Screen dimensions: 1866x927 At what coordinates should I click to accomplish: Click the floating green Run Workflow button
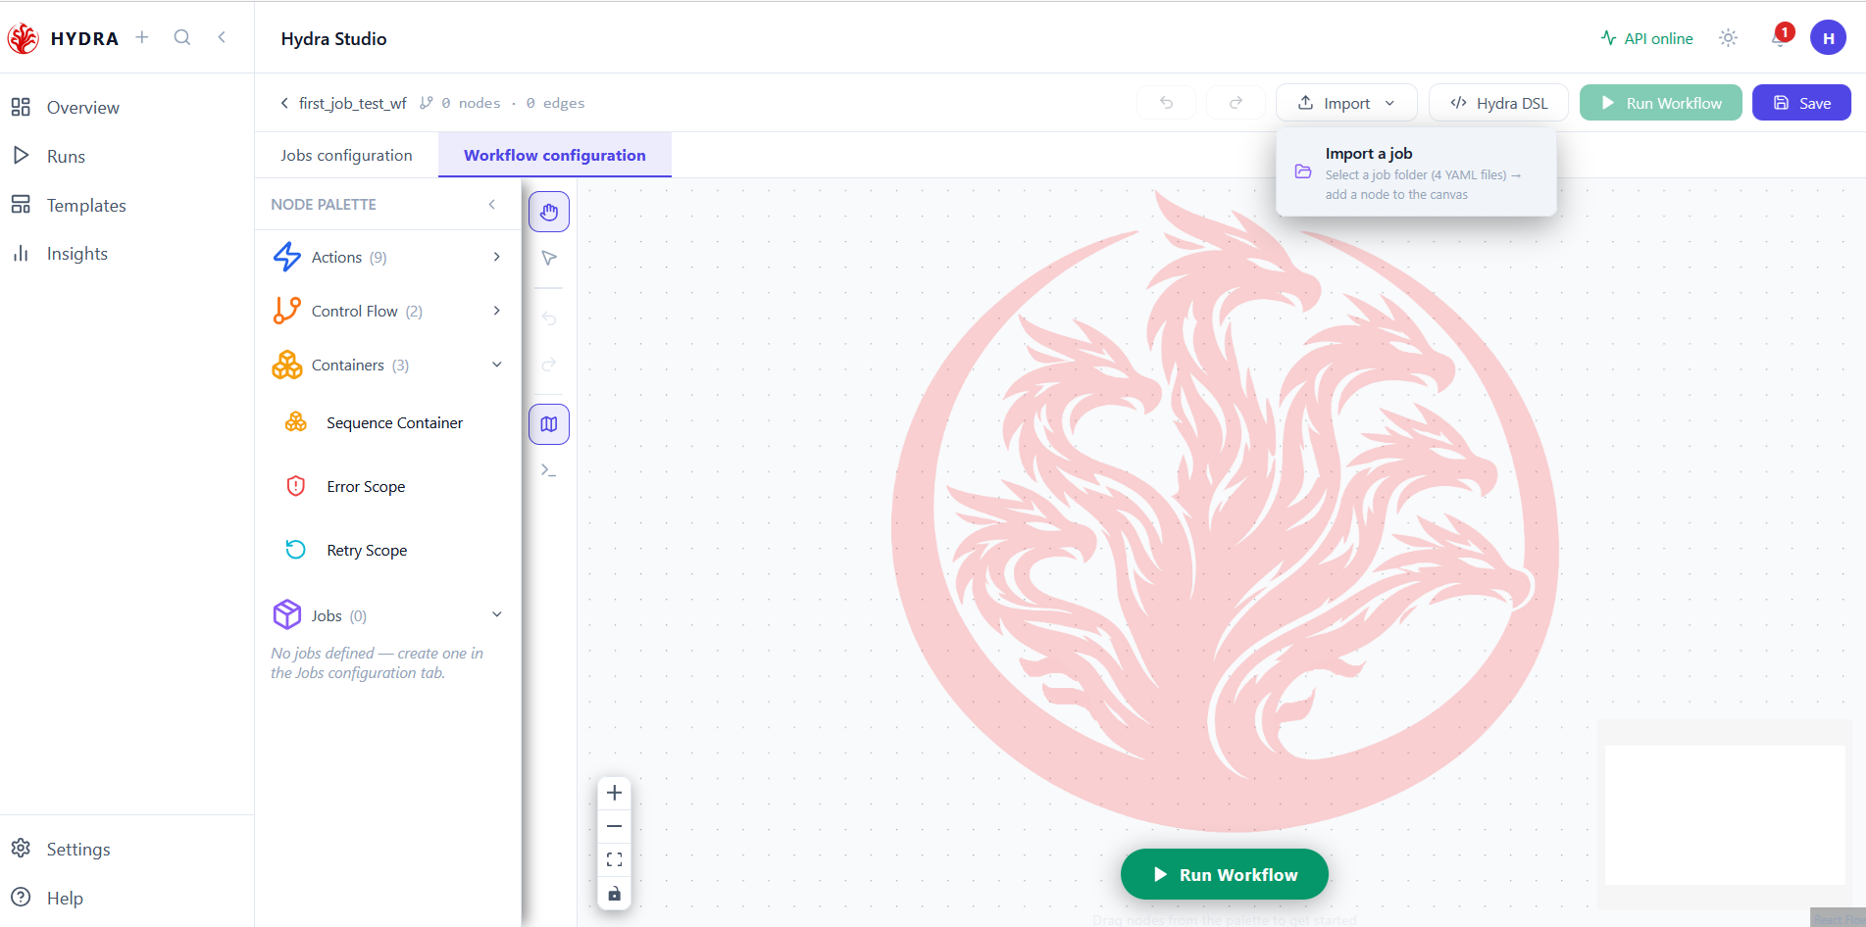(1225, 874)
